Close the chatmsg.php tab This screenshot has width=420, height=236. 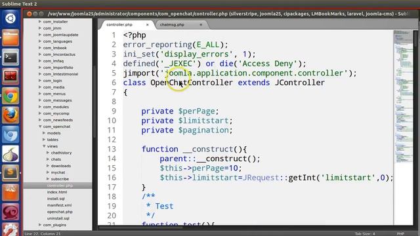pyautogui.click(x=201, y=25)
